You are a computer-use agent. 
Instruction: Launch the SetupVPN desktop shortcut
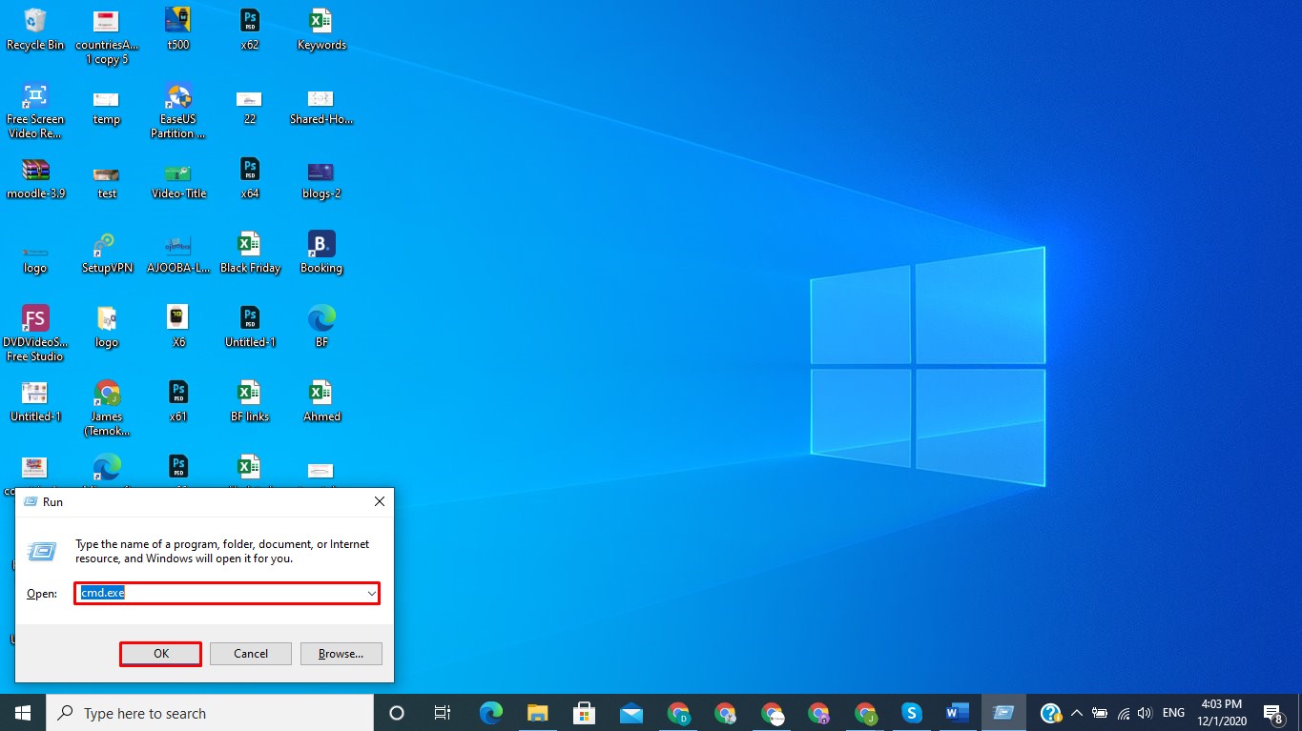coord(107,243)
